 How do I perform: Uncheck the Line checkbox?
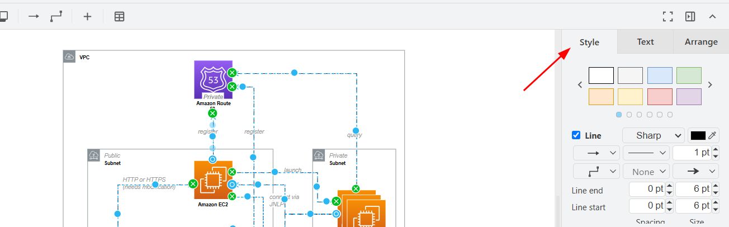[x=576, y=135]
